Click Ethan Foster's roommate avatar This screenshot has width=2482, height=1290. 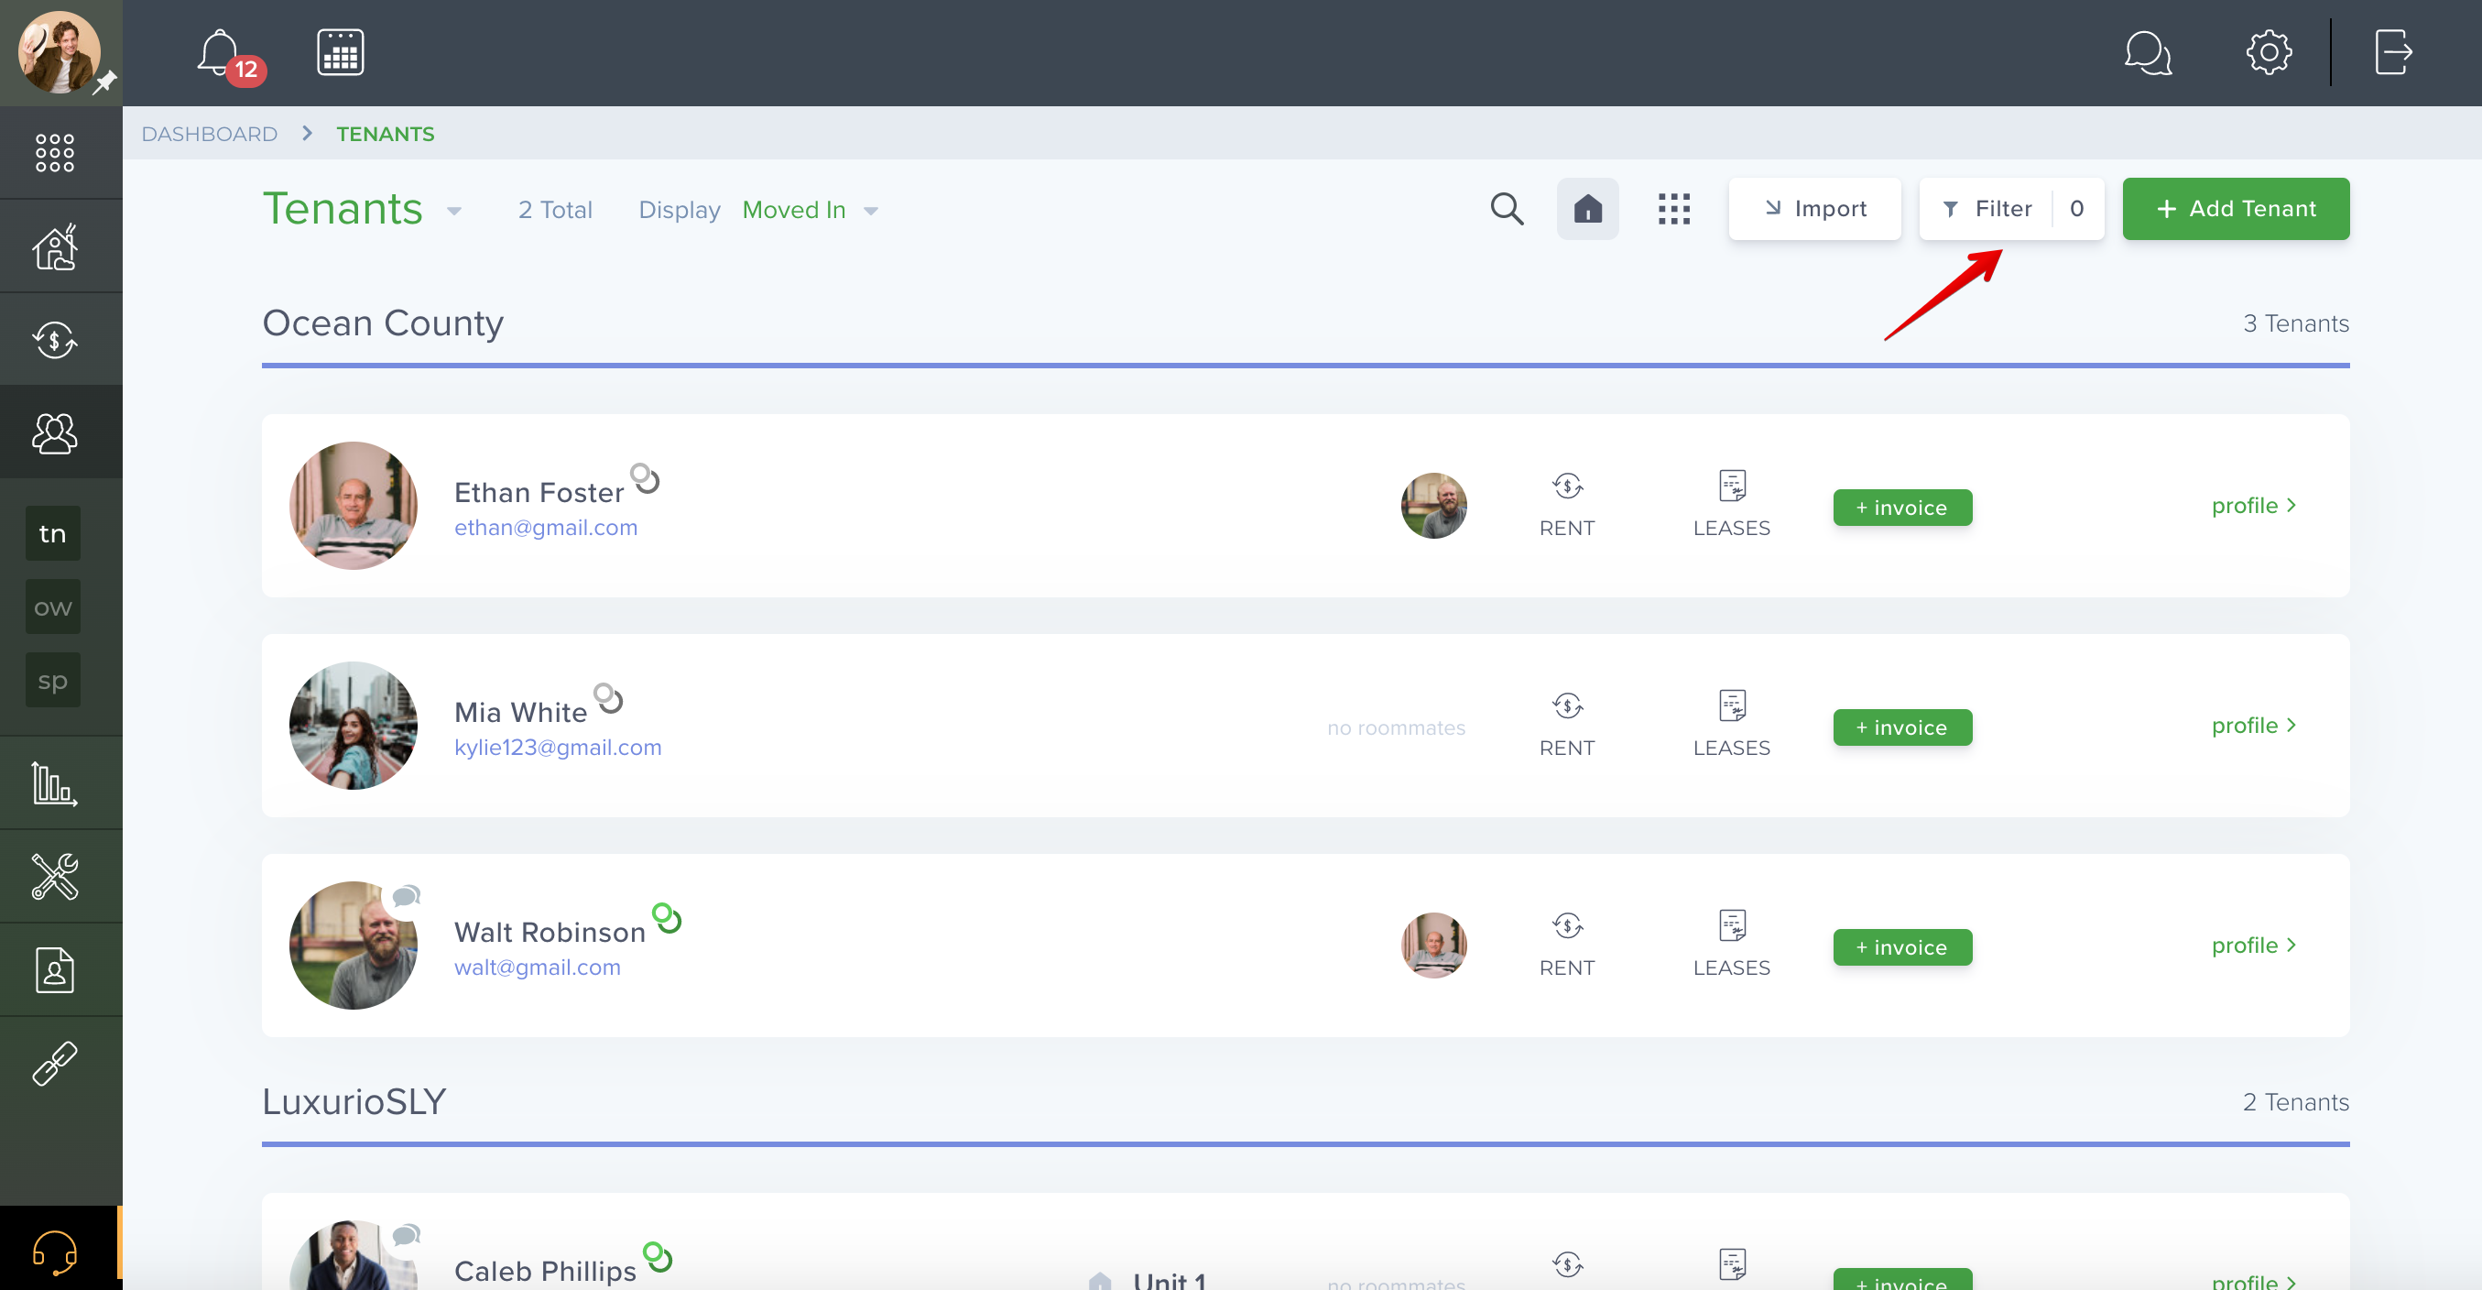(x=1433, y=506)
